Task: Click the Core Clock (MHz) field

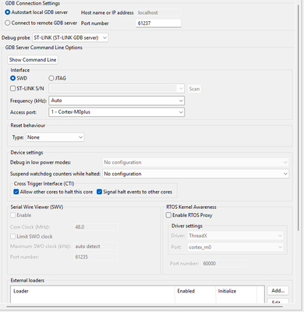Action: tap(96, 227)
